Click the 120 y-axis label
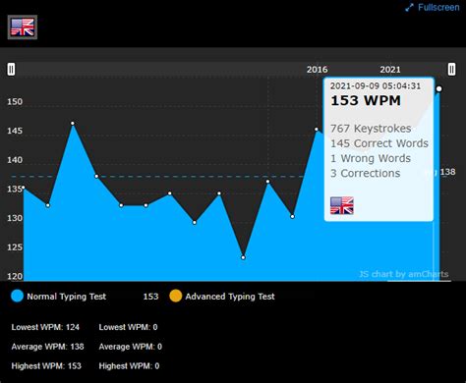The width and height of the screenshot is (466, 383). pyautogui.click(x=15, y=276)
